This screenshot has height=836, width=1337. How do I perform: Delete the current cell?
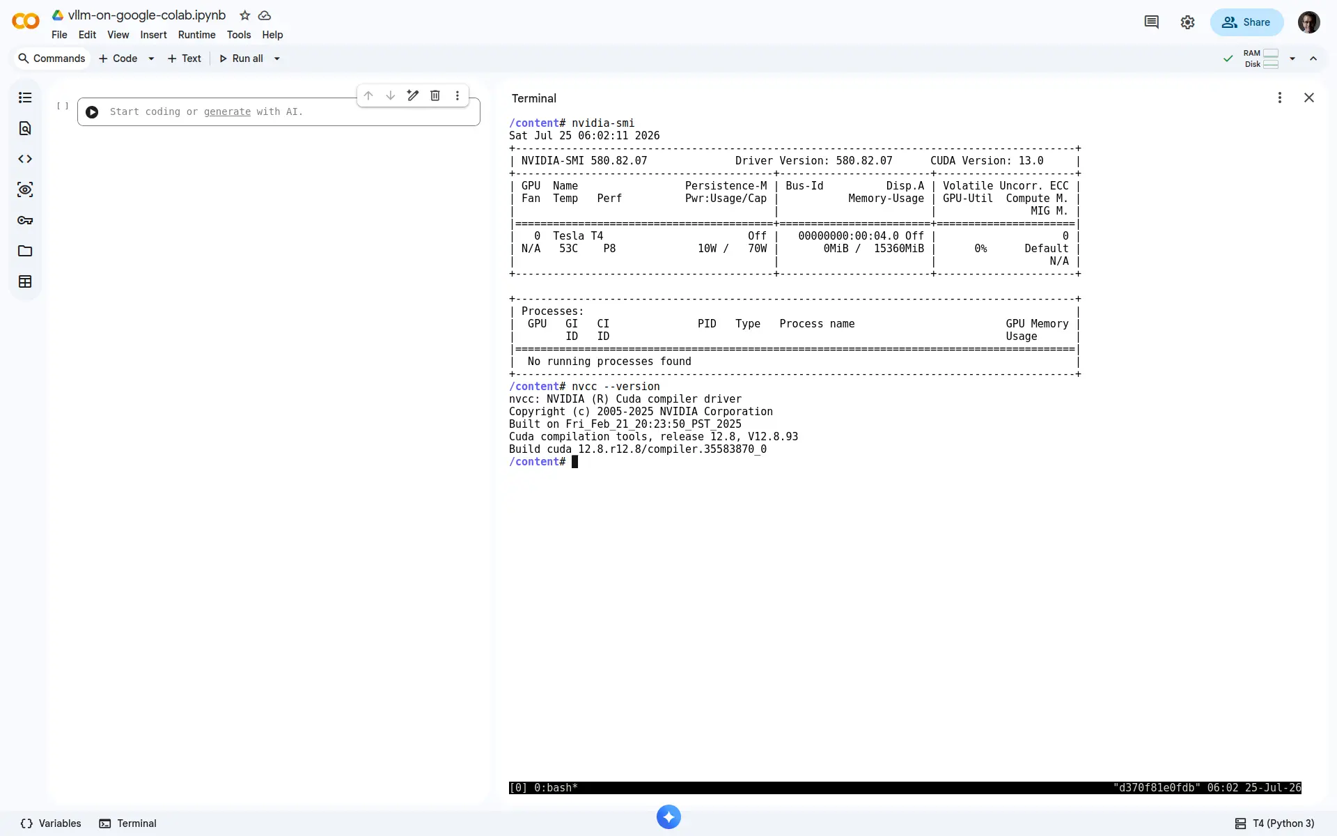point(435,95)
